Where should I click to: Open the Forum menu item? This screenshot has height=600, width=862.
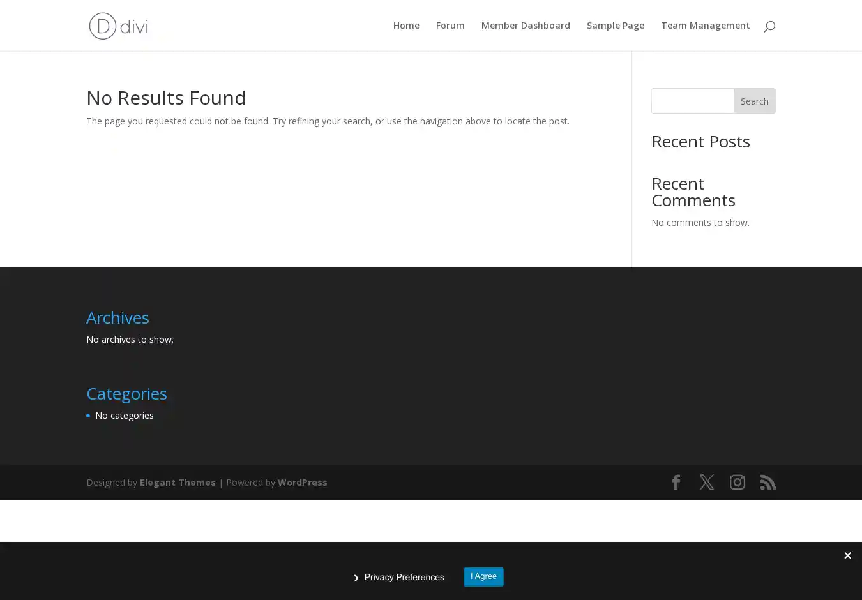pyautogui.click(x=450, y=26)
